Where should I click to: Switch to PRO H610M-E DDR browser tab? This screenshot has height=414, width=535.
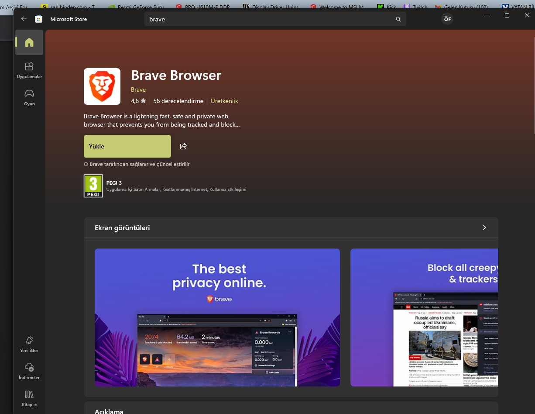point(203,7)
